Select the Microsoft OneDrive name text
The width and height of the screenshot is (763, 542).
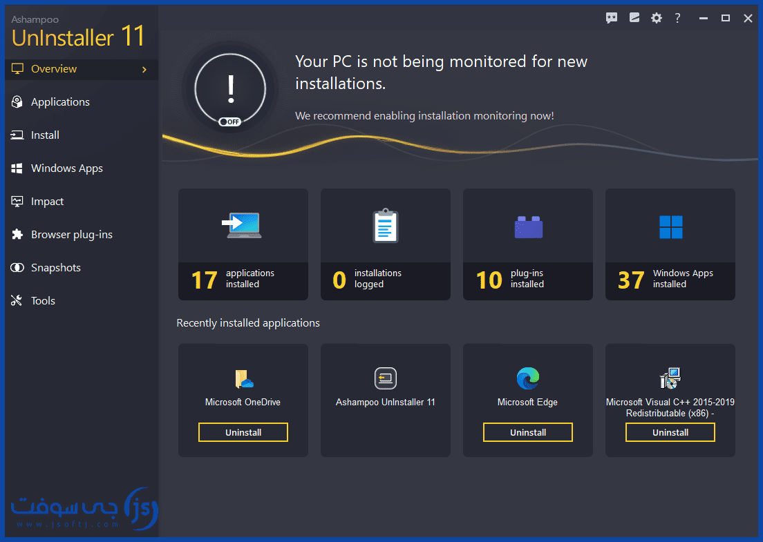coord(243,402)
